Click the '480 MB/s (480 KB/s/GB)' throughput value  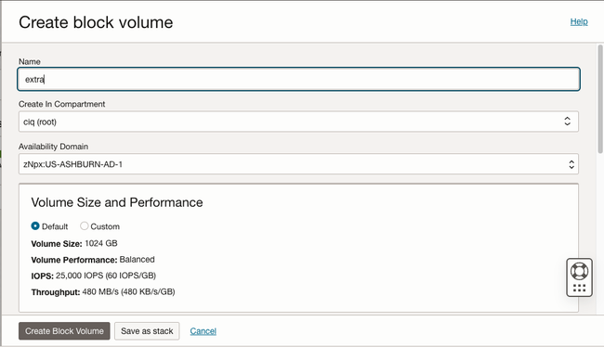[128, 291]
